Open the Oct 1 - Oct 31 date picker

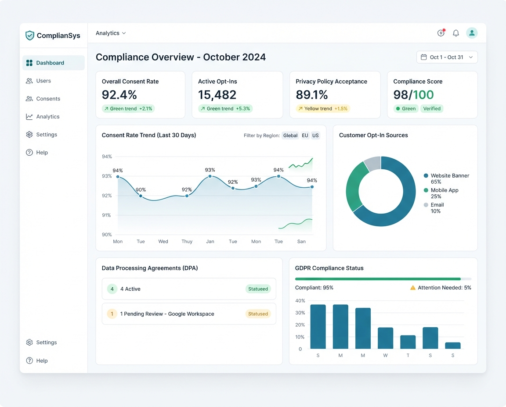point(447,57)
